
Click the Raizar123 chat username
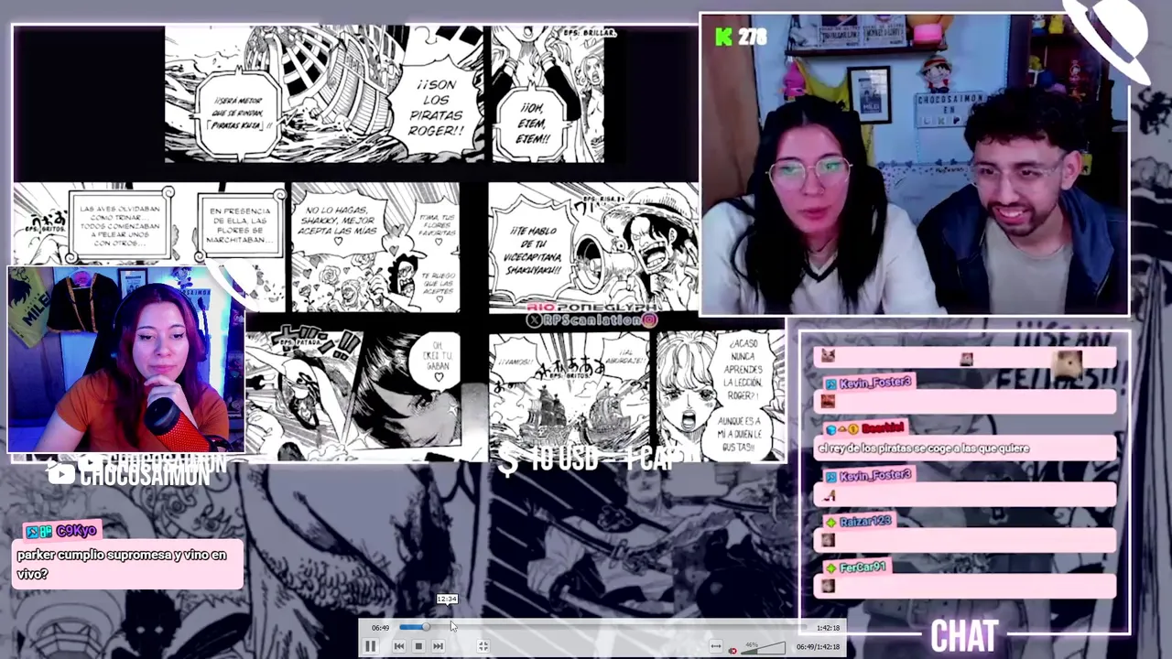[865, 522]
